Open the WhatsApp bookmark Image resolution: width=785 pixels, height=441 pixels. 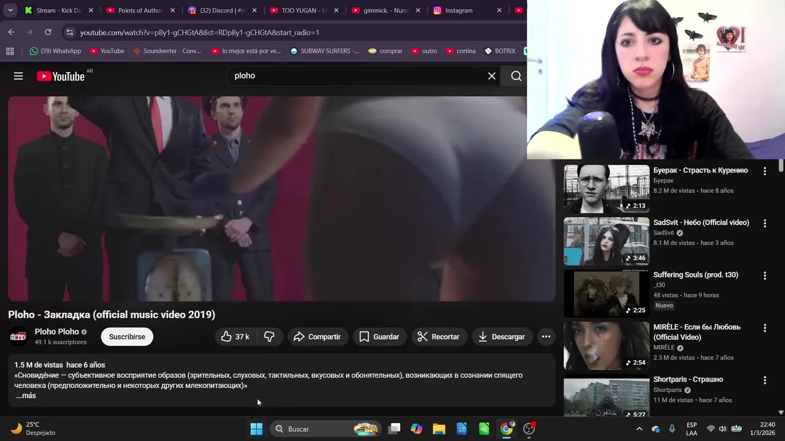coord(55,51)
